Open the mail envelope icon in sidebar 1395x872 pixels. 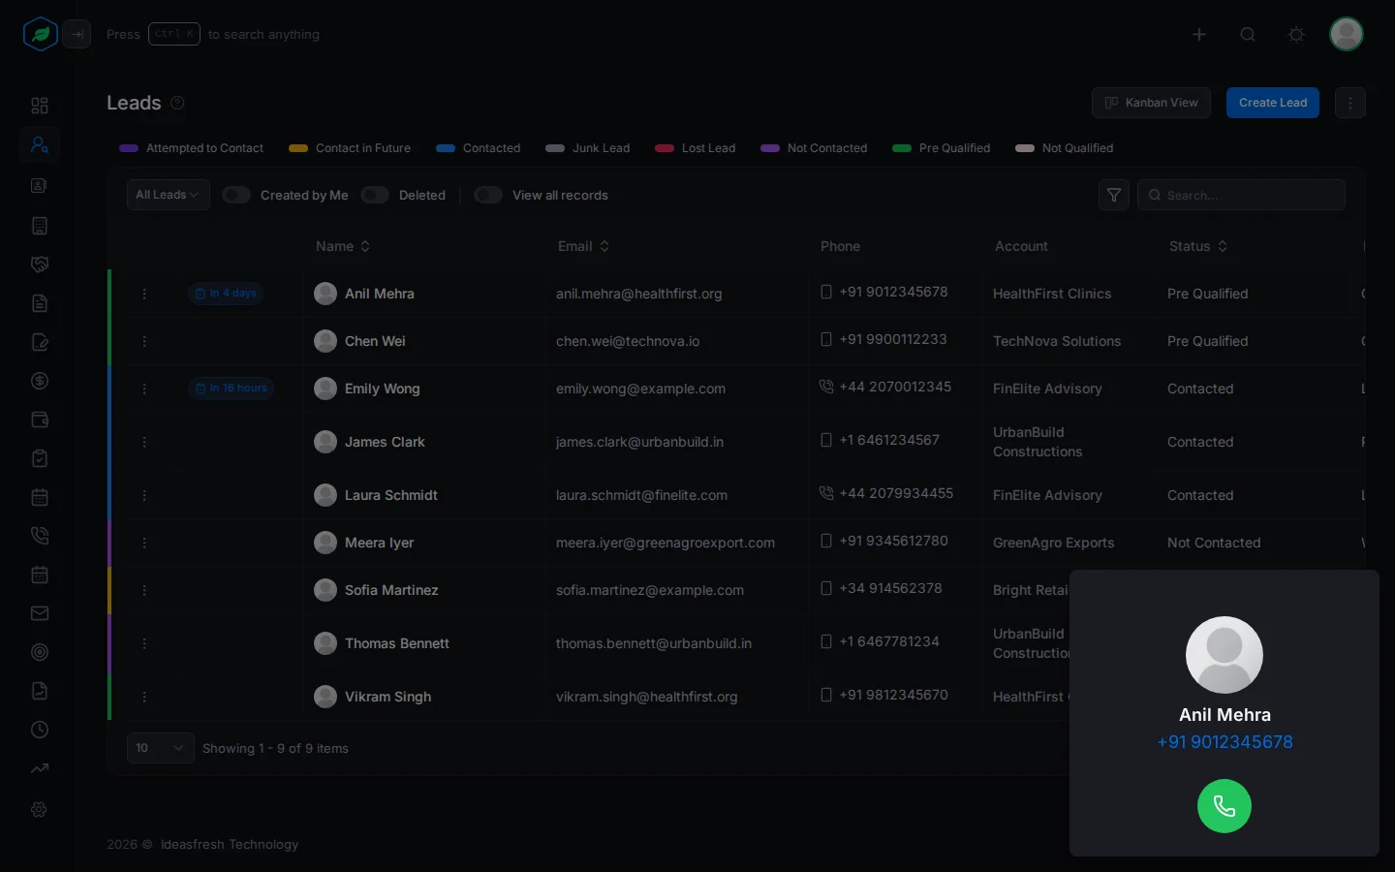point(40,613)
